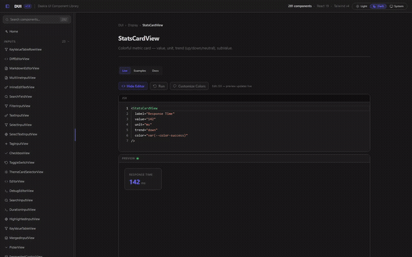
Task: Click the green preview status dot
Action: [138, 159]
